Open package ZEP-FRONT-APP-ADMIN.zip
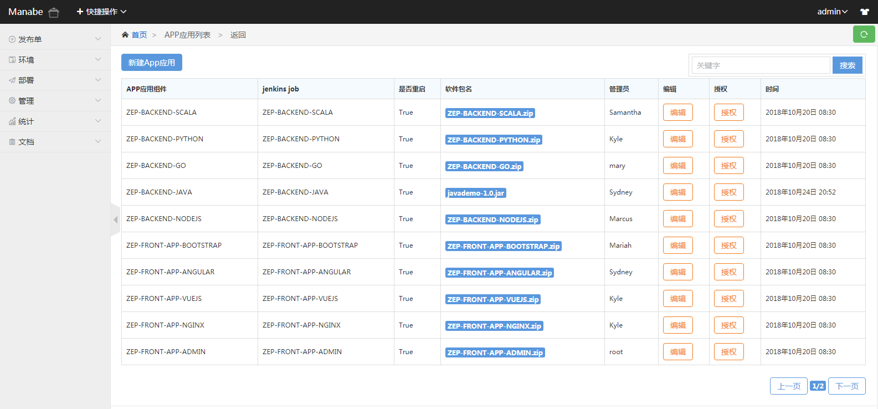Viewport: 878px width, 409px height. 495,352
